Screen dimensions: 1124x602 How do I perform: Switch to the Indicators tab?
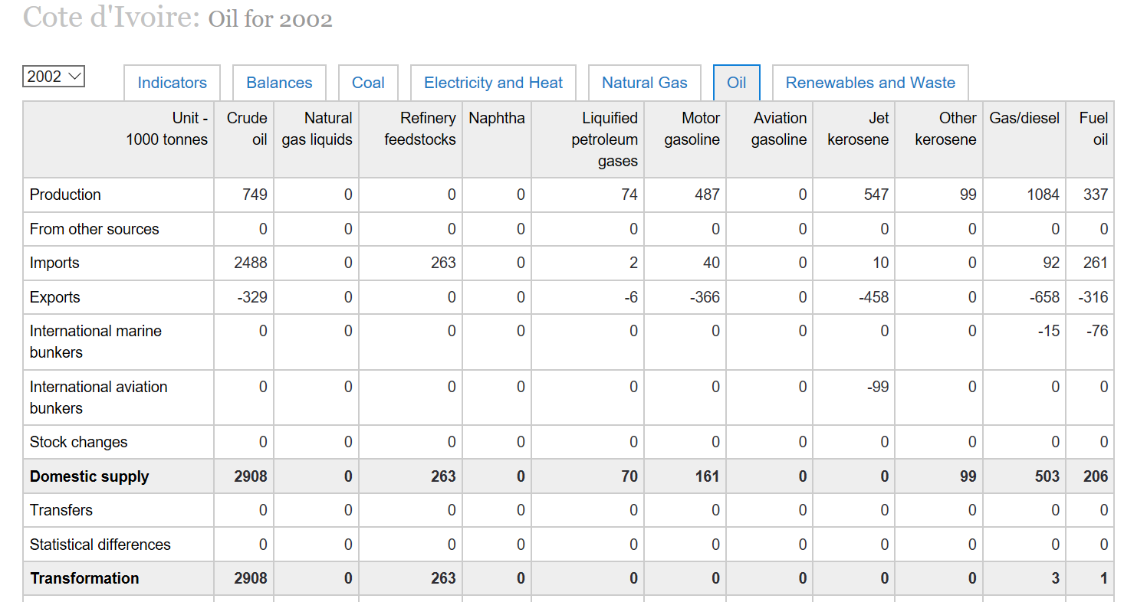(172, 83)
